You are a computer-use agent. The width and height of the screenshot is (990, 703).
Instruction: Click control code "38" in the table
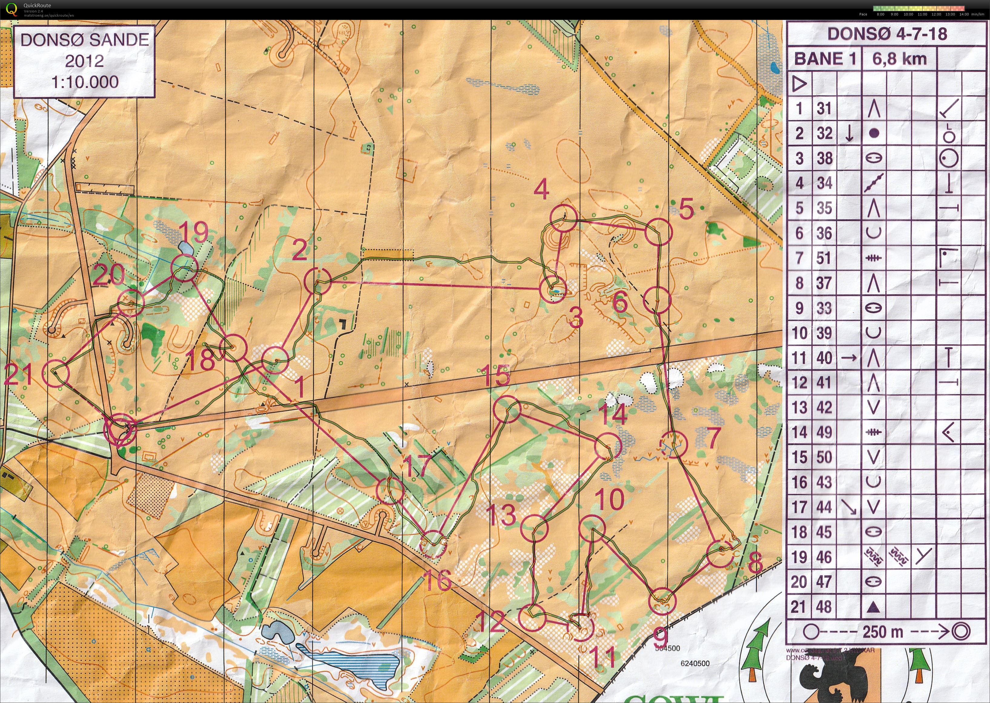click(x=825, y=159)
